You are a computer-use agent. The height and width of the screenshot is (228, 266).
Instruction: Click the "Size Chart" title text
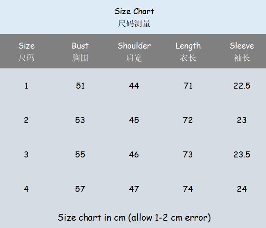[134, 11]
